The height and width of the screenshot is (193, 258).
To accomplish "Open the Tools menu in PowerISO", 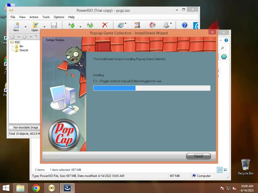I will (x=46, y=17).
